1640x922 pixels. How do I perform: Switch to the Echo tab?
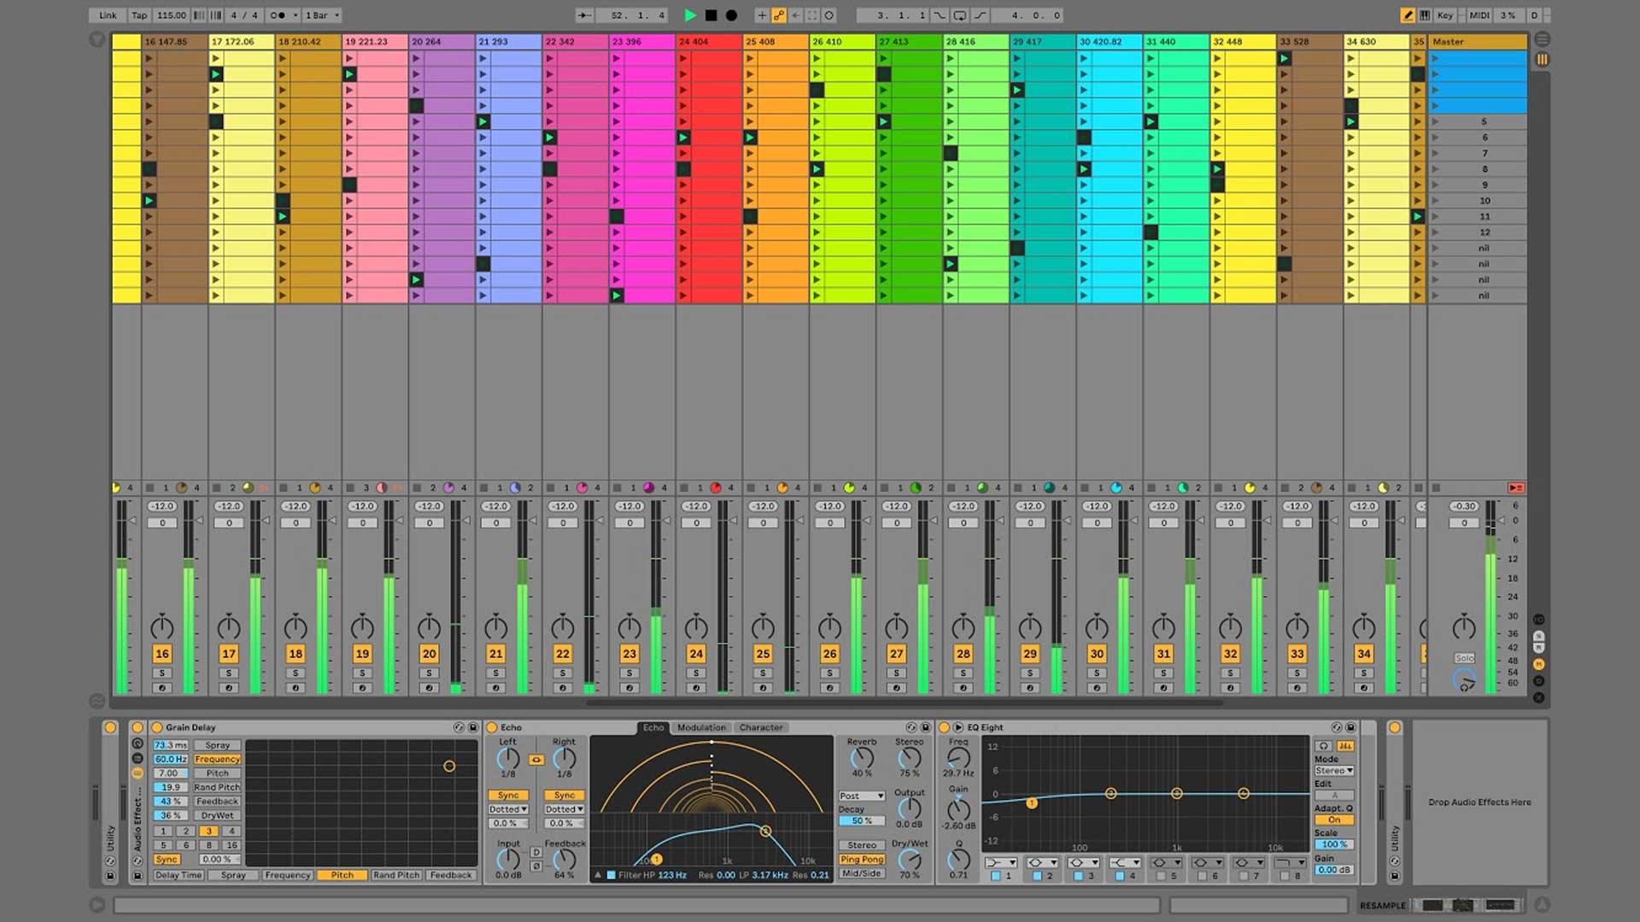click(653, 727)
